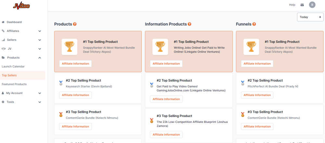This screenshot has width=325, height=143.
Task: Go to Dashboard in the sidebar
Action: point(14,22)
